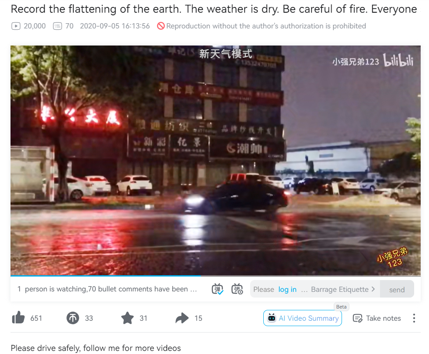This screenshot has width=429, height=354.
Task: Click the Take notes button
Action: tap(377, 318)
